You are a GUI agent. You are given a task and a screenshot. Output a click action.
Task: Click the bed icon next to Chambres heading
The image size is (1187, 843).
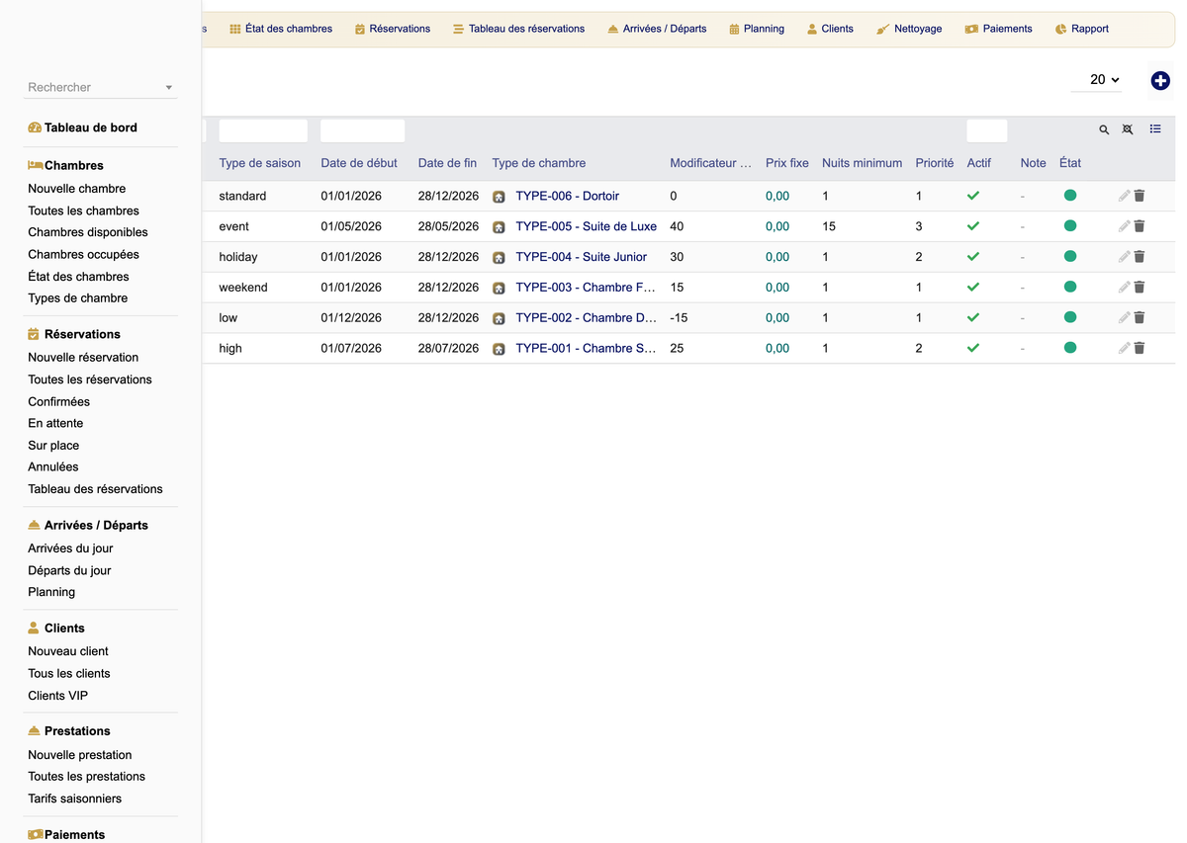coord(35,165)
